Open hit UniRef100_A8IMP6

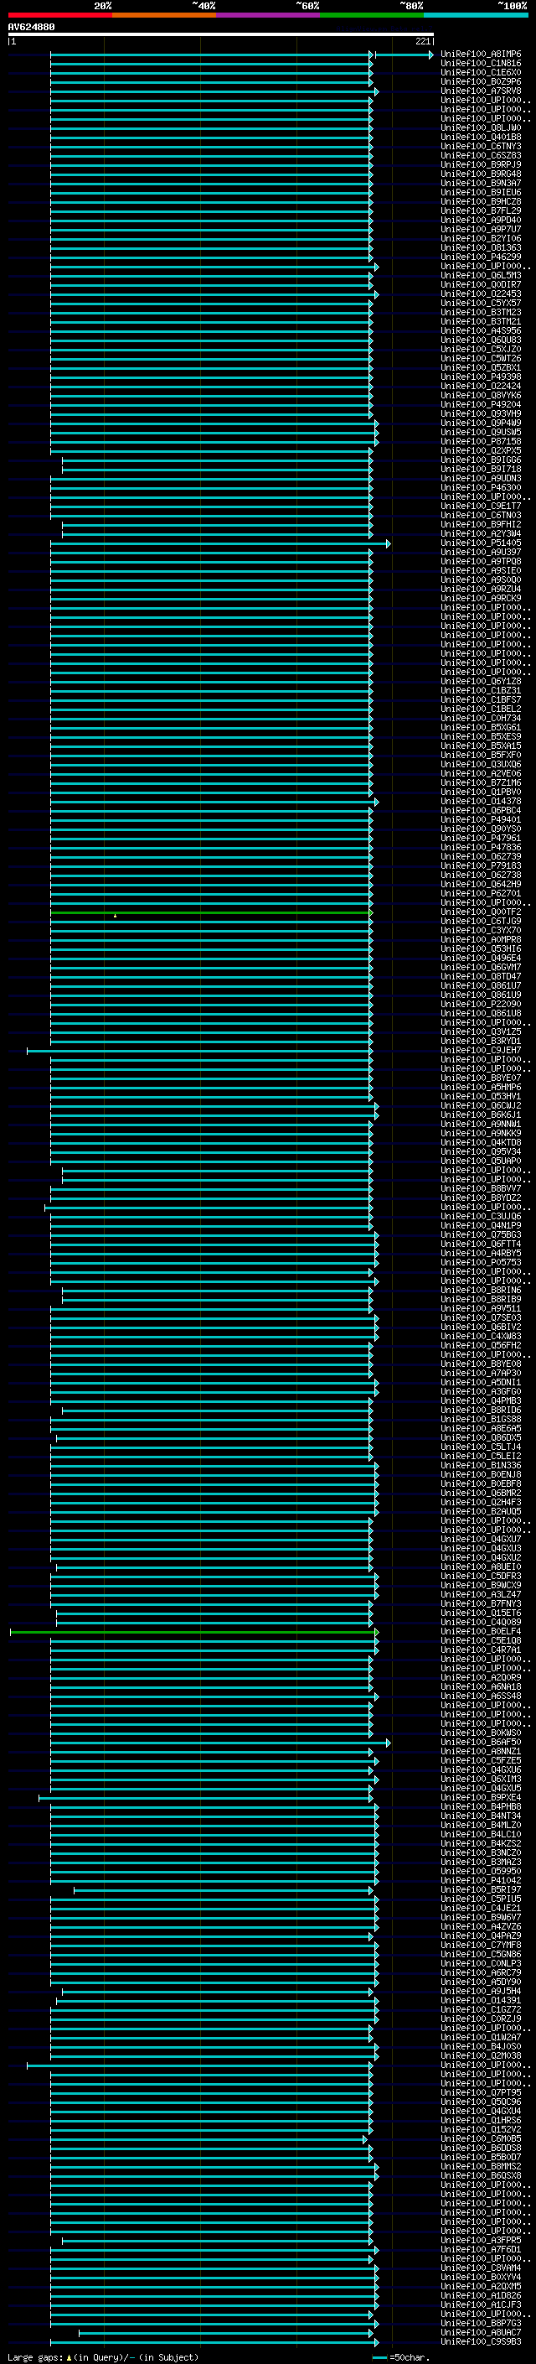pos(481,55)
